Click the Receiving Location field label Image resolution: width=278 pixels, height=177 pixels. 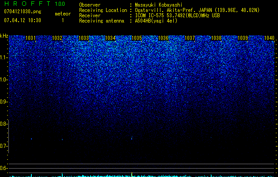point(103,10)
